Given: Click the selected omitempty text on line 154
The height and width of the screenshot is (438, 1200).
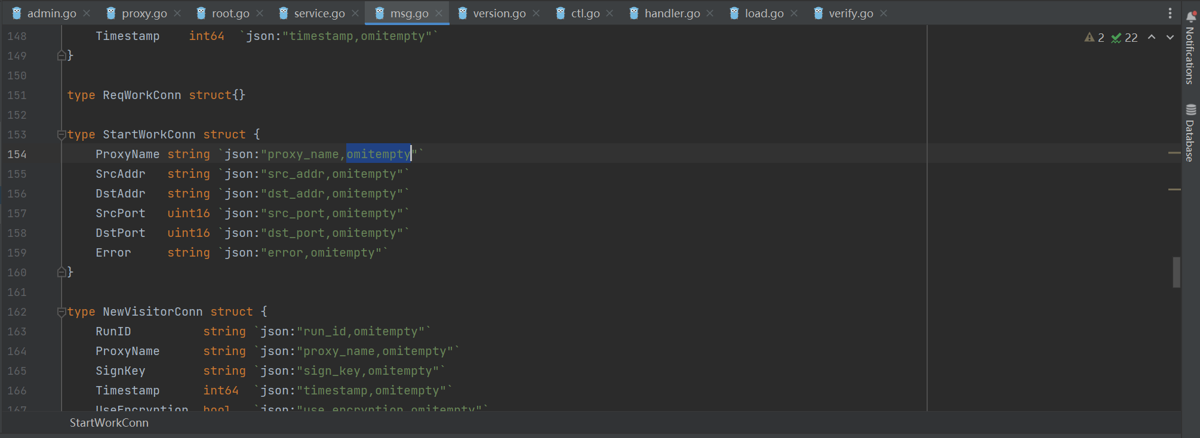Looking at the screenshot, I should (379, 155).
